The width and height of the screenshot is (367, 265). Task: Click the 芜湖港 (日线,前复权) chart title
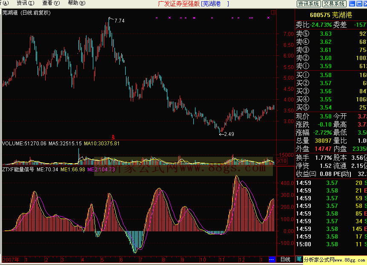click(26, 13)
